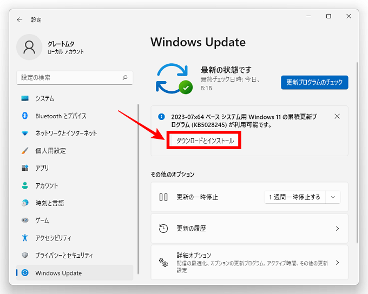Maximize the settings window
The height and width of the screenshot is (294, 368).
[x=328, y=16]
